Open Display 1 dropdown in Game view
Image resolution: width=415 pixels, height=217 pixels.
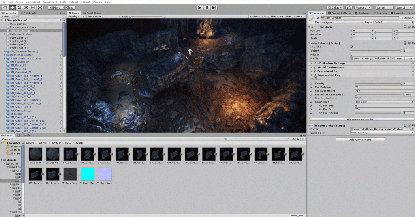pyautogui.click(x=77, y=17)
